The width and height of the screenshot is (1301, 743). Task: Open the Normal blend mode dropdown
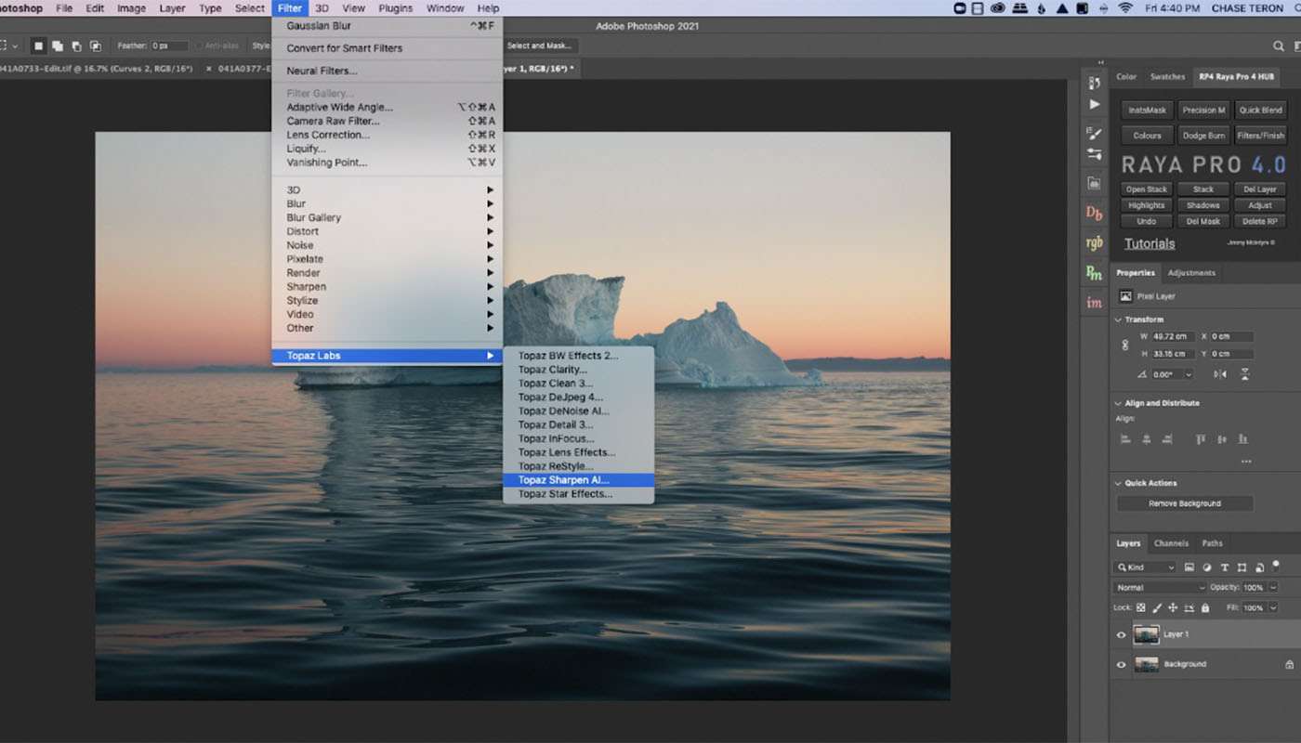pos(1160,588)
